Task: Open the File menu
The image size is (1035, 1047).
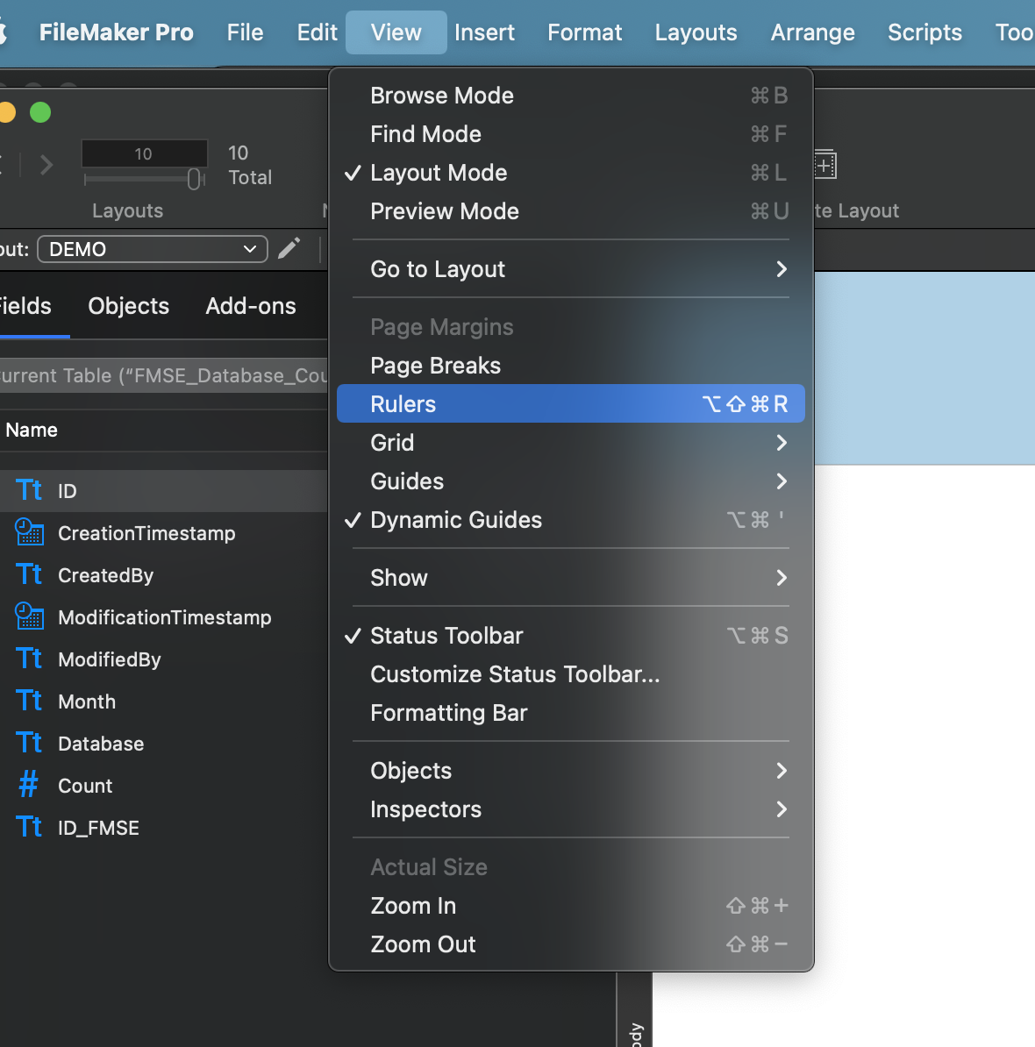Action: click(x=245, y=32)
